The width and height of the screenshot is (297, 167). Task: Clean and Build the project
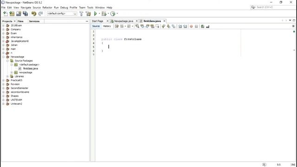tap(88, 13)
